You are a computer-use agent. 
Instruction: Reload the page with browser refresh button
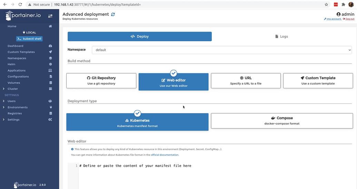tap(20, 4)
